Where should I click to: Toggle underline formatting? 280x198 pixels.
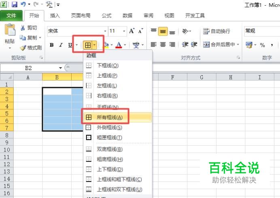pyautogui.click(x=70, y=45)
